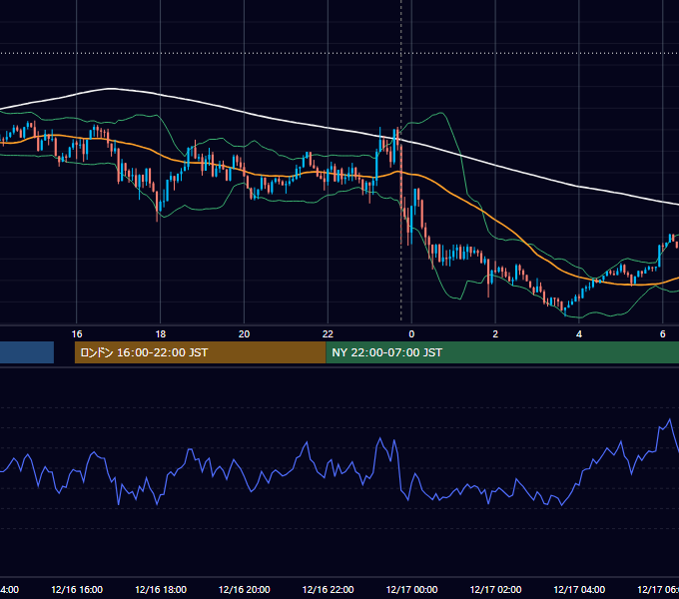Viewport: 679px width, 599px height.
Task: Click the 18 hour label on upper chart
Action: click(x=160, y=333)
